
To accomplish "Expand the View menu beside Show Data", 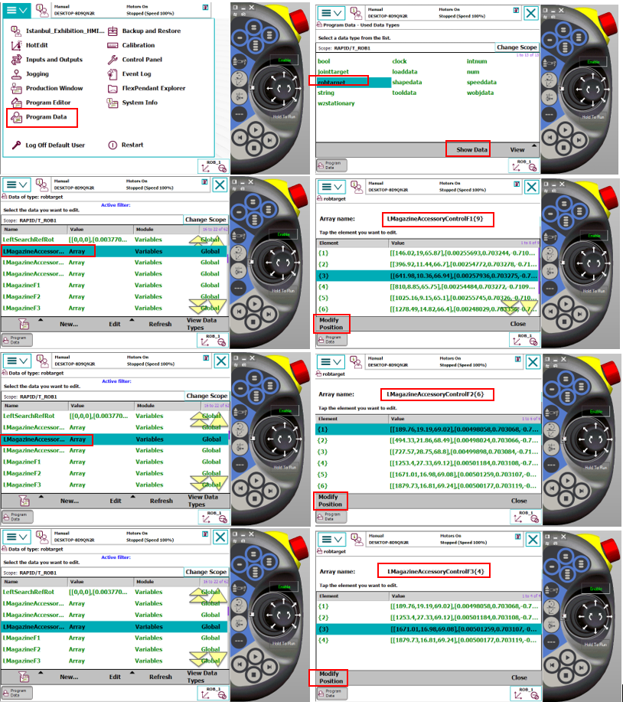I will (518, 149).
